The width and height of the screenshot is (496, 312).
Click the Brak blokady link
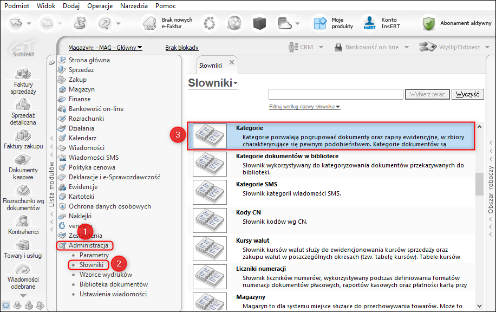pyautogui.click(x=182, y=48)
